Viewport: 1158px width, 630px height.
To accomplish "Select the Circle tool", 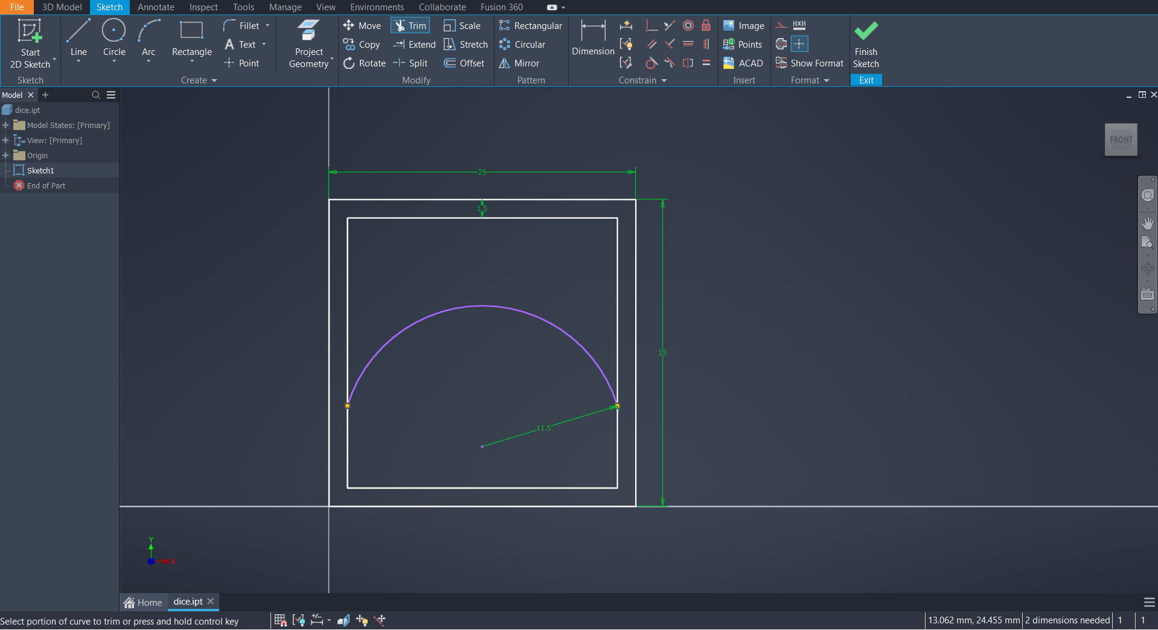I will [x=114, y=39].
